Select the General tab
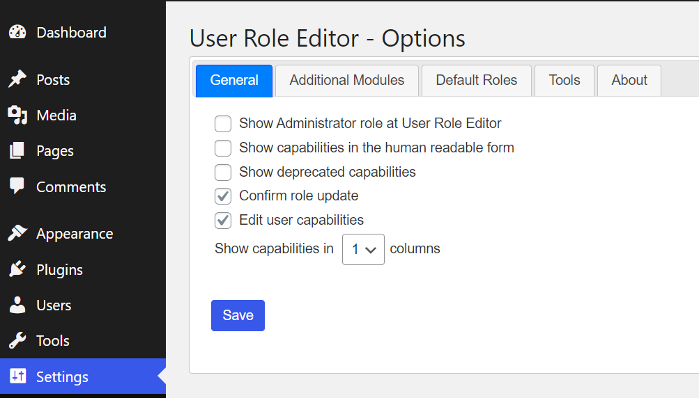This screenshot has width=699, height=398. pyautogui.click(x=234, y=81)
